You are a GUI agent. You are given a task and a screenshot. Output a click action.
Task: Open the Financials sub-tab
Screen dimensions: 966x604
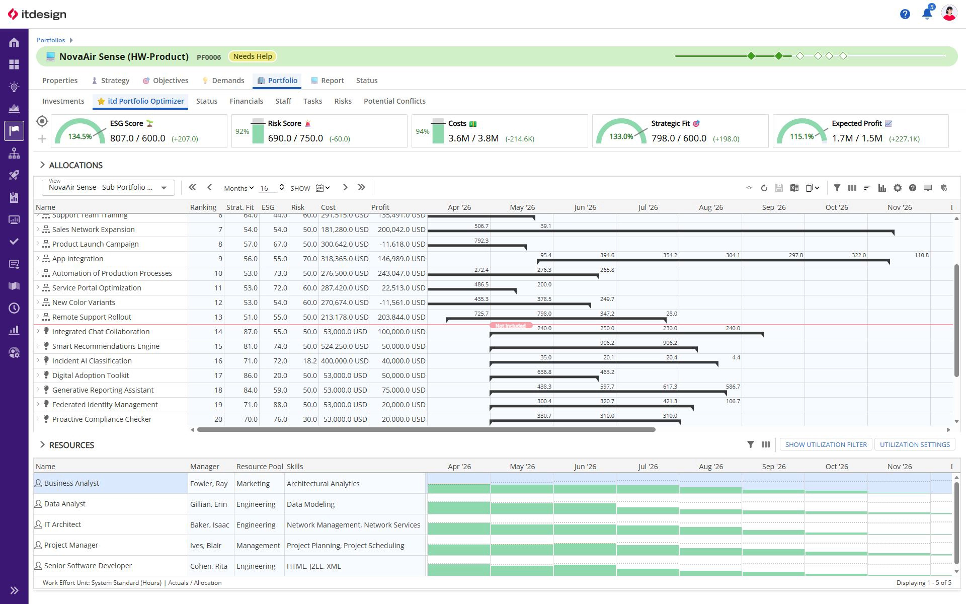tap(247, 101)
